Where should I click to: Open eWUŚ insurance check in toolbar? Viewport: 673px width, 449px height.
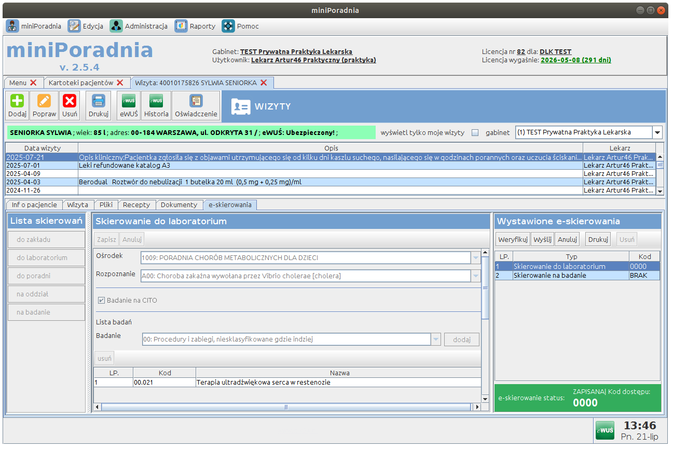tap(129, 101)
